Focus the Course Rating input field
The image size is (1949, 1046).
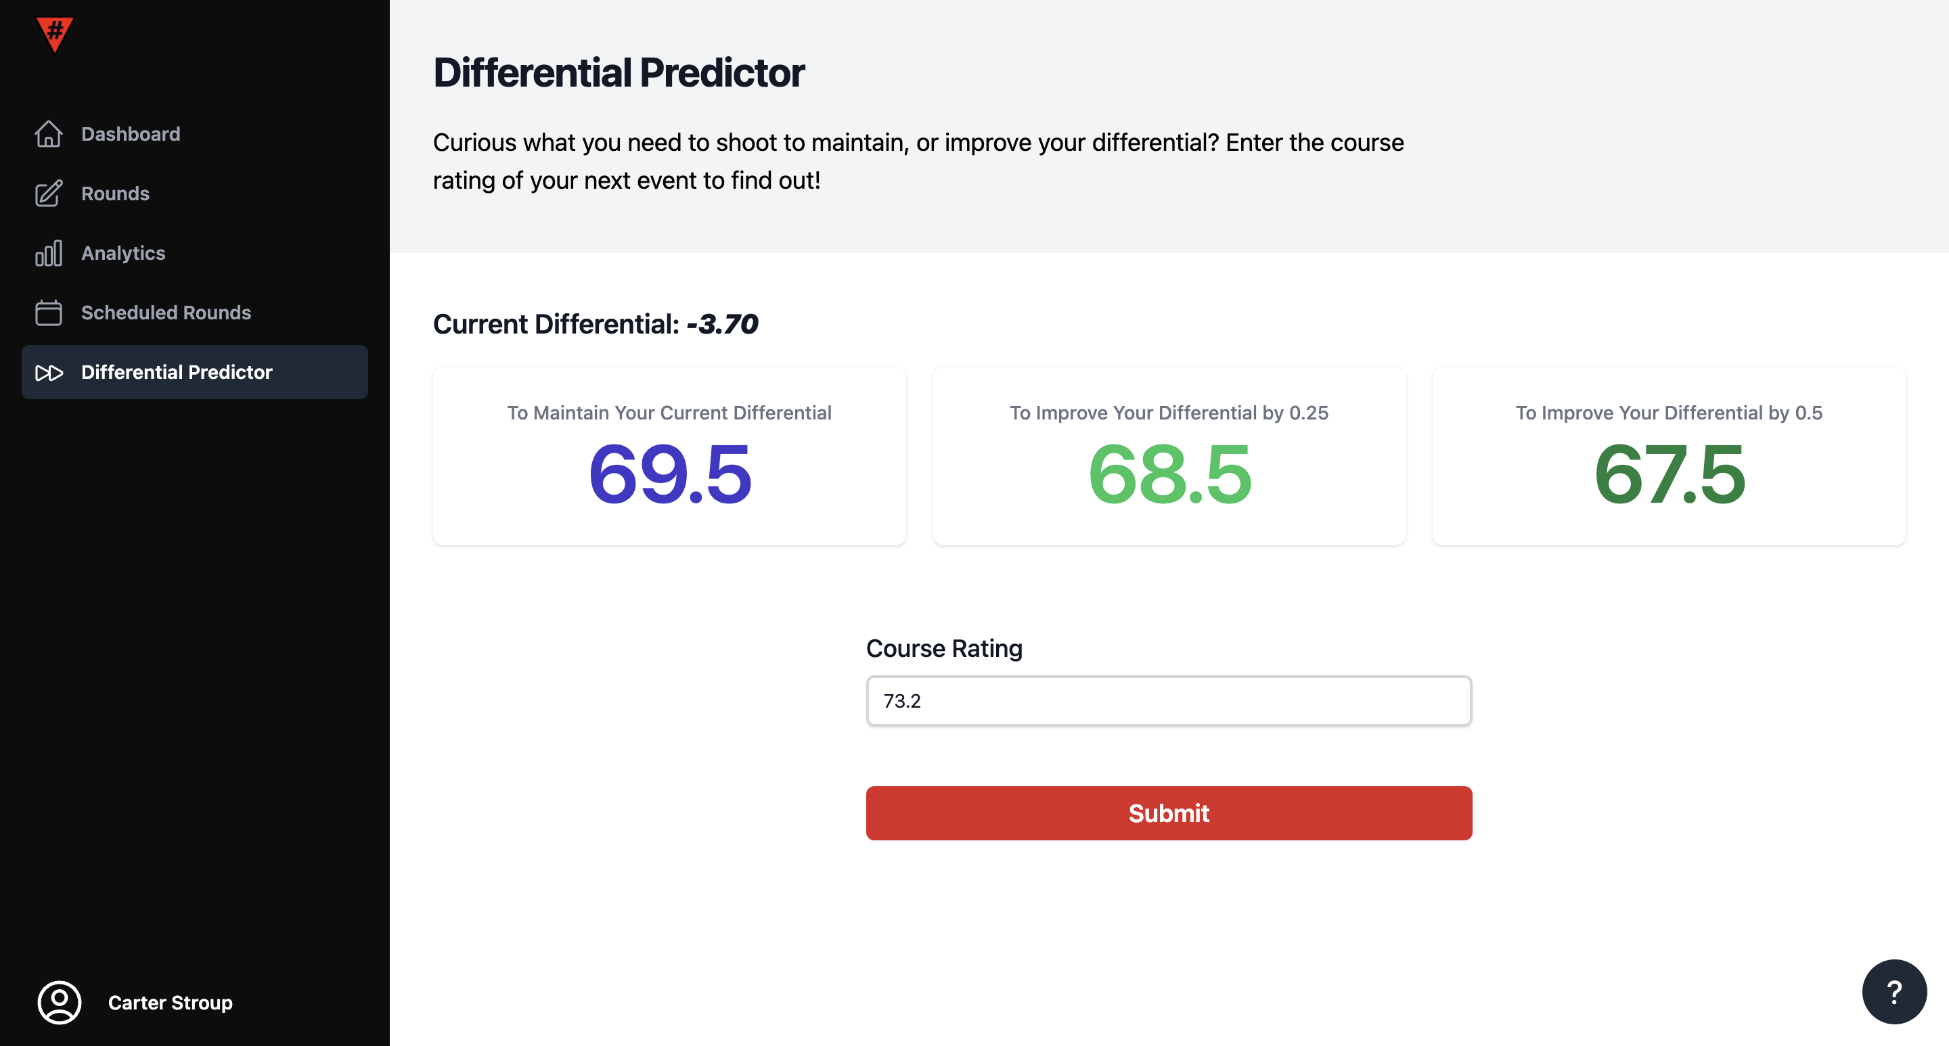[1168, 701]
